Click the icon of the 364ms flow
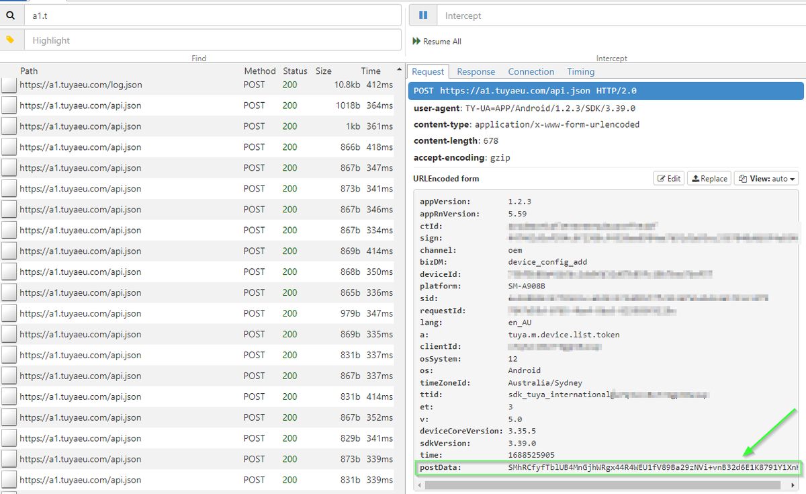This screenshot has width=806, height=494. (9, 106)
